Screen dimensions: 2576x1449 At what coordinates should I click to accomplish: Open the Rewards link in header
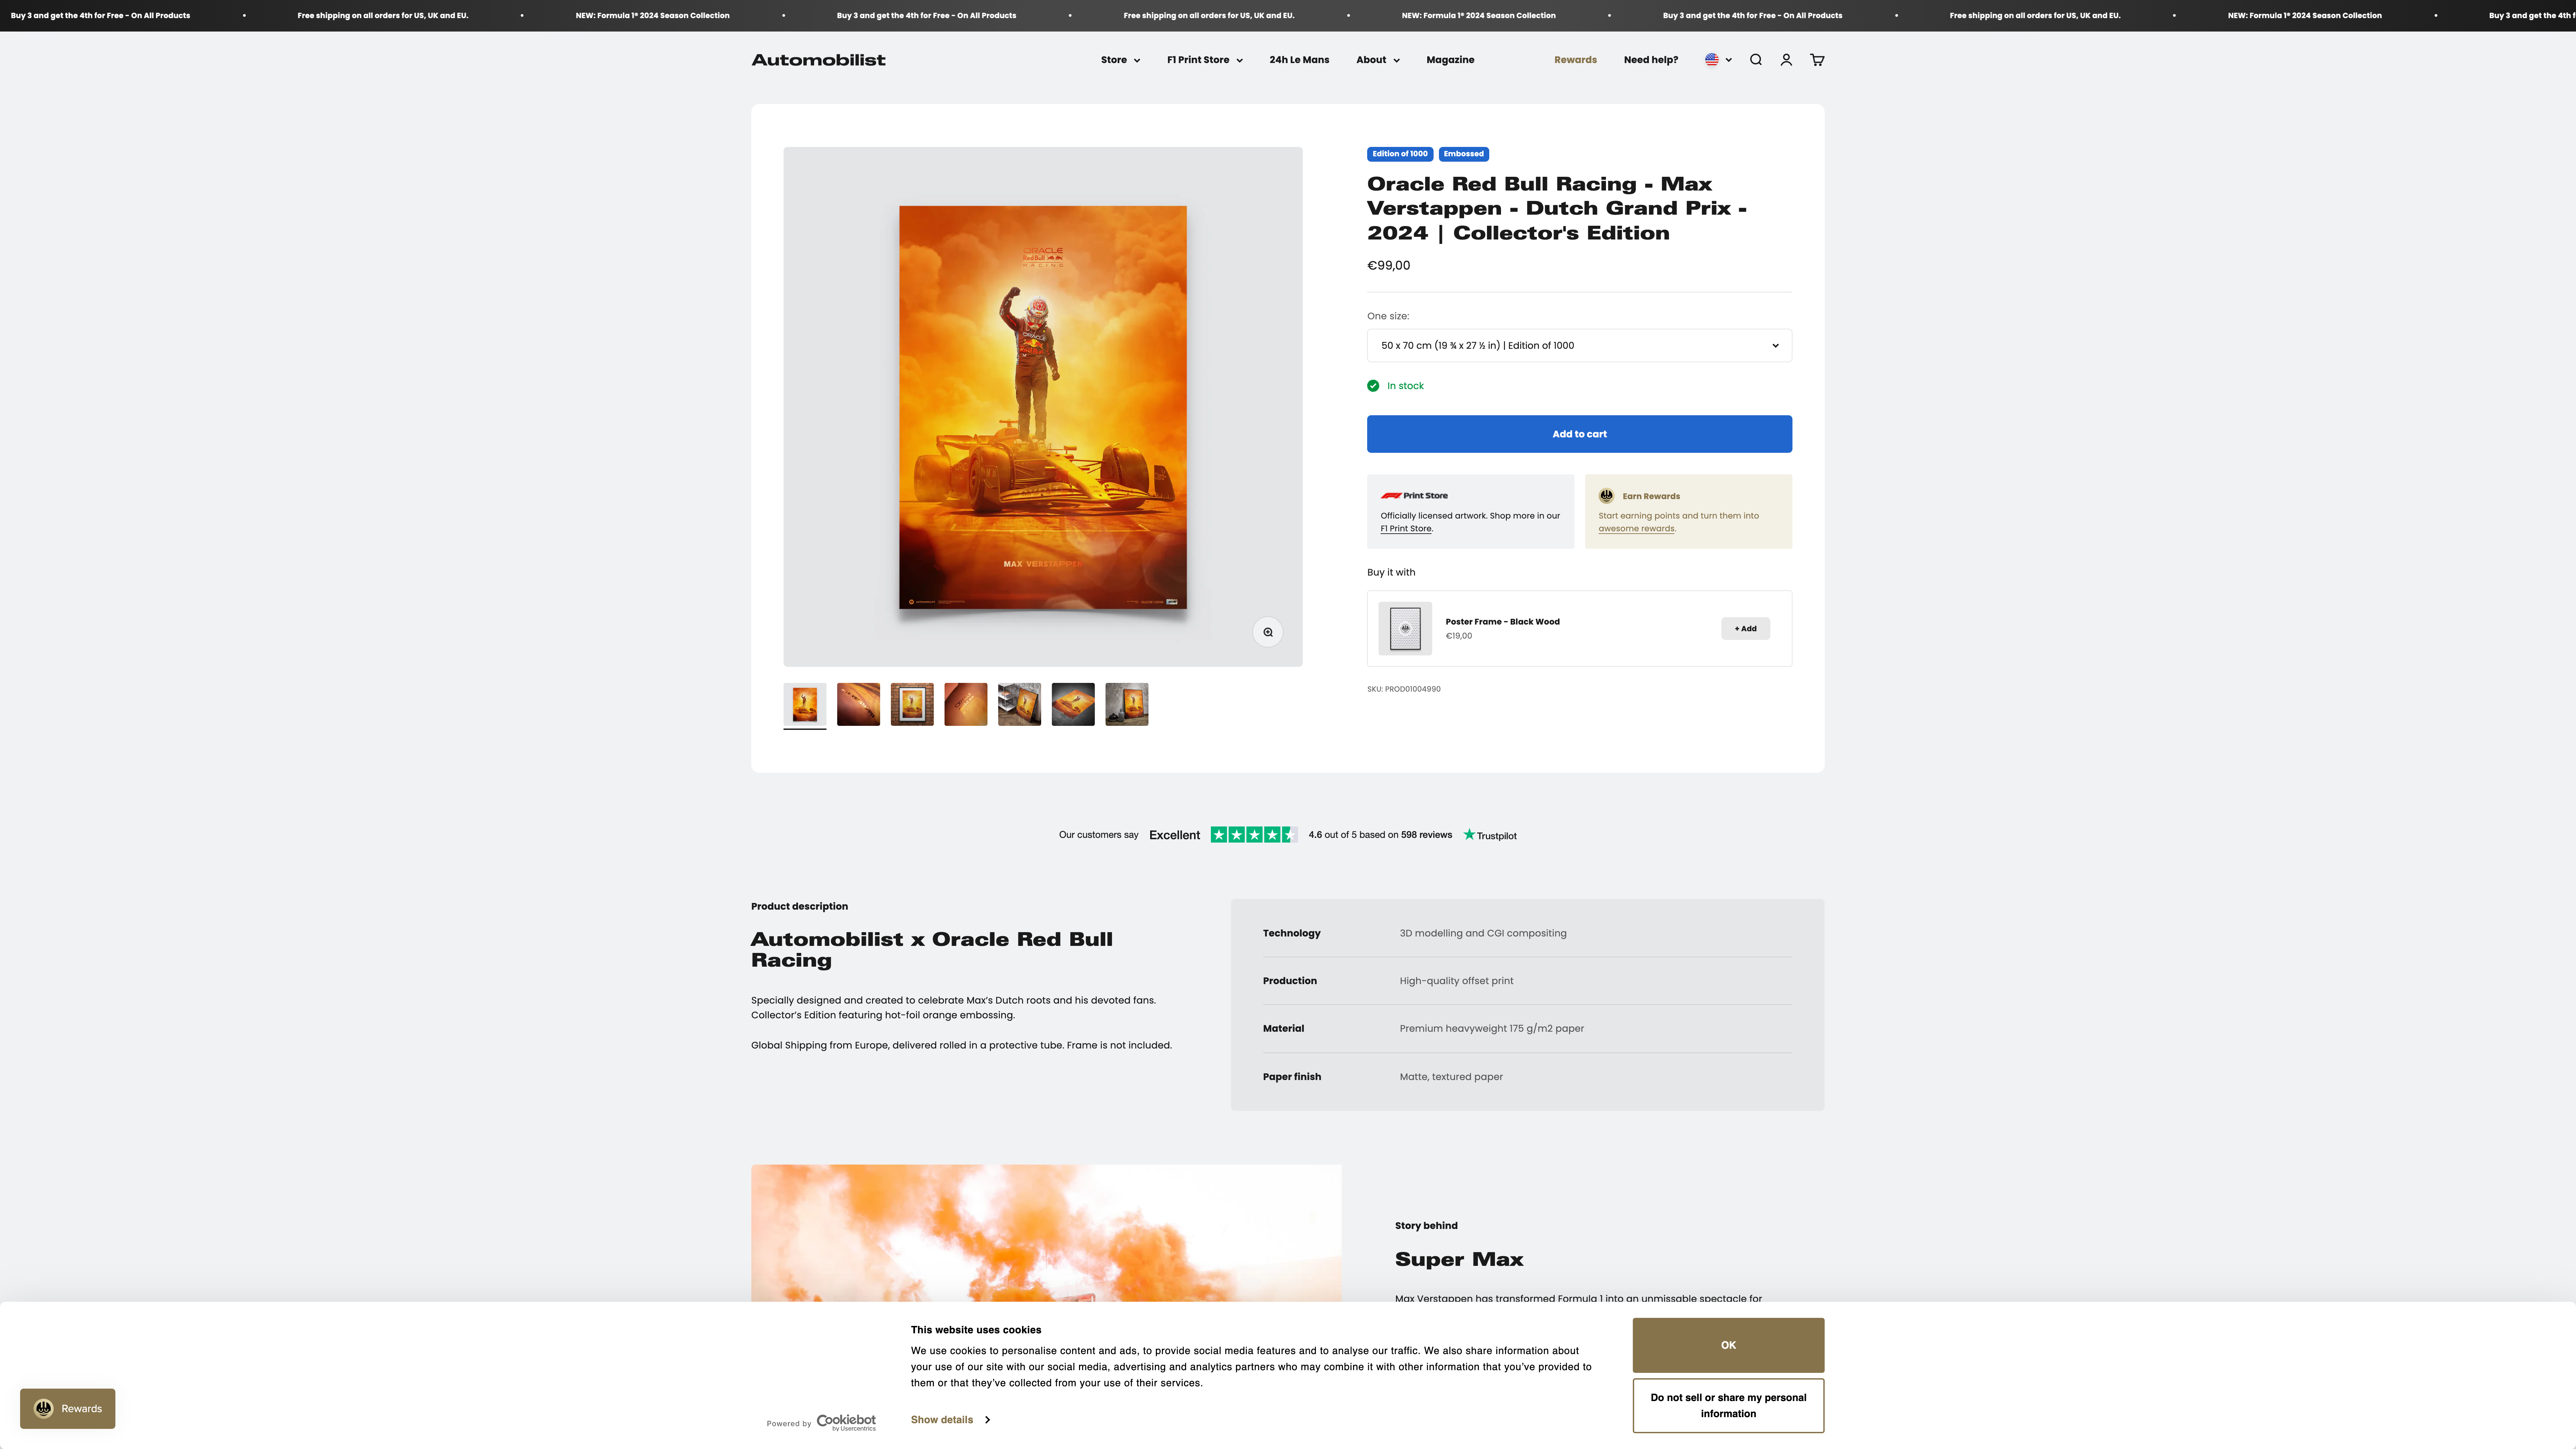tap(1575, 60)
